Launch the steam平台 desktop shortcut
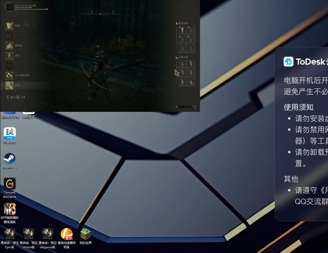 tap(10, 161)
